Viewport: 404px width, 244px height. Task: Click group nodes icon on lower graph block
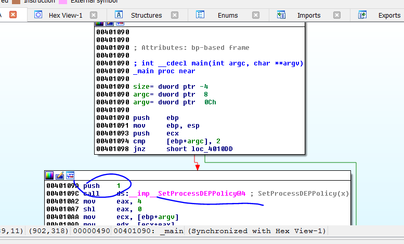pyautogui.click(x=70, y=175)
